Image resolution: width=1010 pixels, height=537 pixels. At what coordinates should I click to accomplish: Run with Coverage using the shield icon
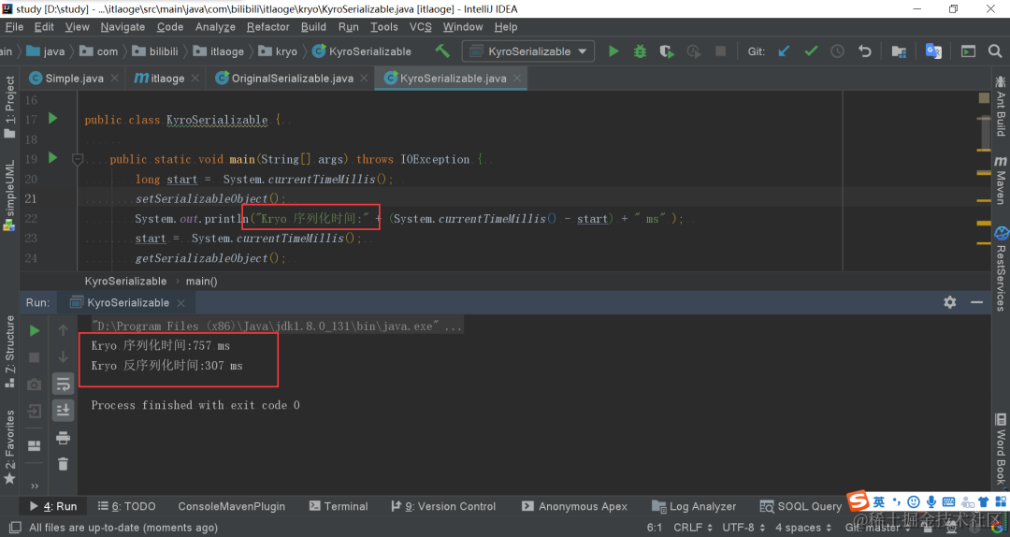point(667,51)
